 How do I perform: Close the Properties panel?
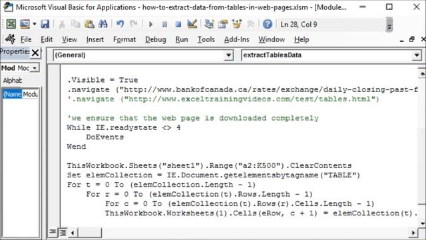[35, 53]
